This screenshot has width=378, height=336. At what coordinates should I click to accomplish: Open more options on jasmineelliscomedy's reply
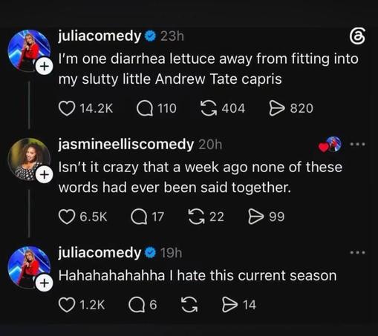pyautogui.click(x=357, y=144)
